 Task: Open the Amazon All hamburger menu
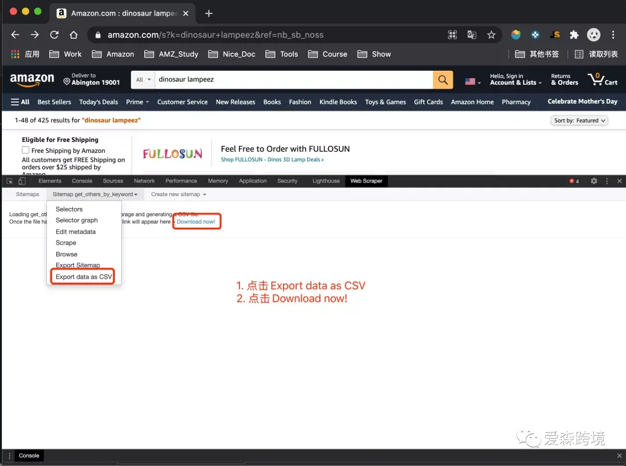click(20, 102)
